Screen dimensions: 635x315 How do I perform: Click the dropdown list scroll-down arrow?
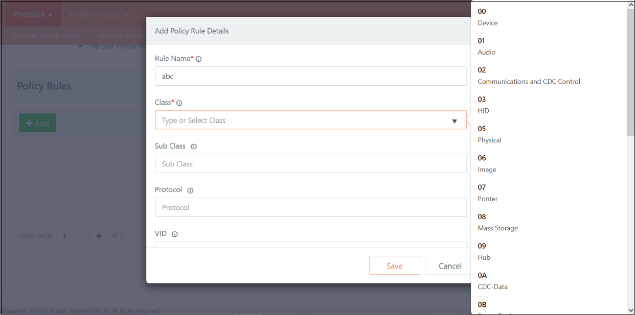[631, 310]
